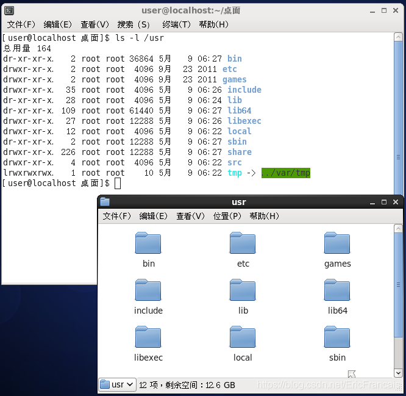Click the 总用量 164 line

[x=27, y=48]
